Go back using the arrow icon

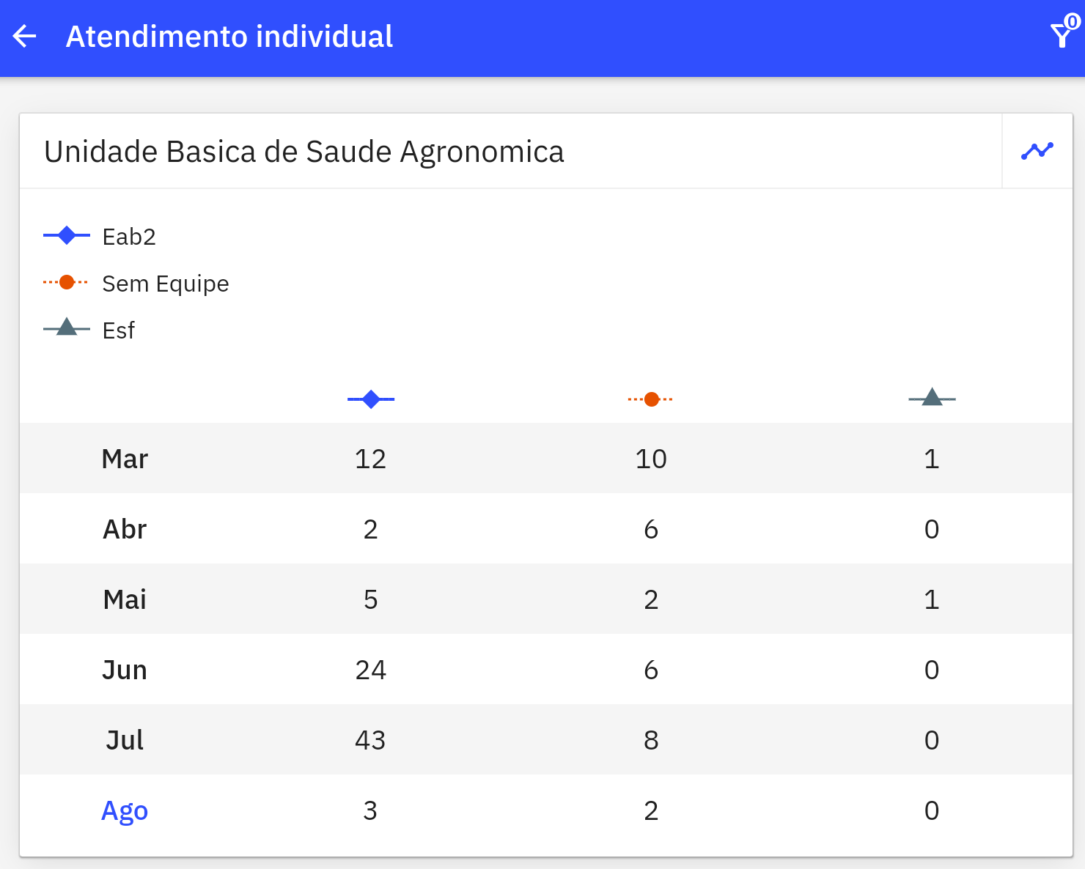[x=25, y=37]
